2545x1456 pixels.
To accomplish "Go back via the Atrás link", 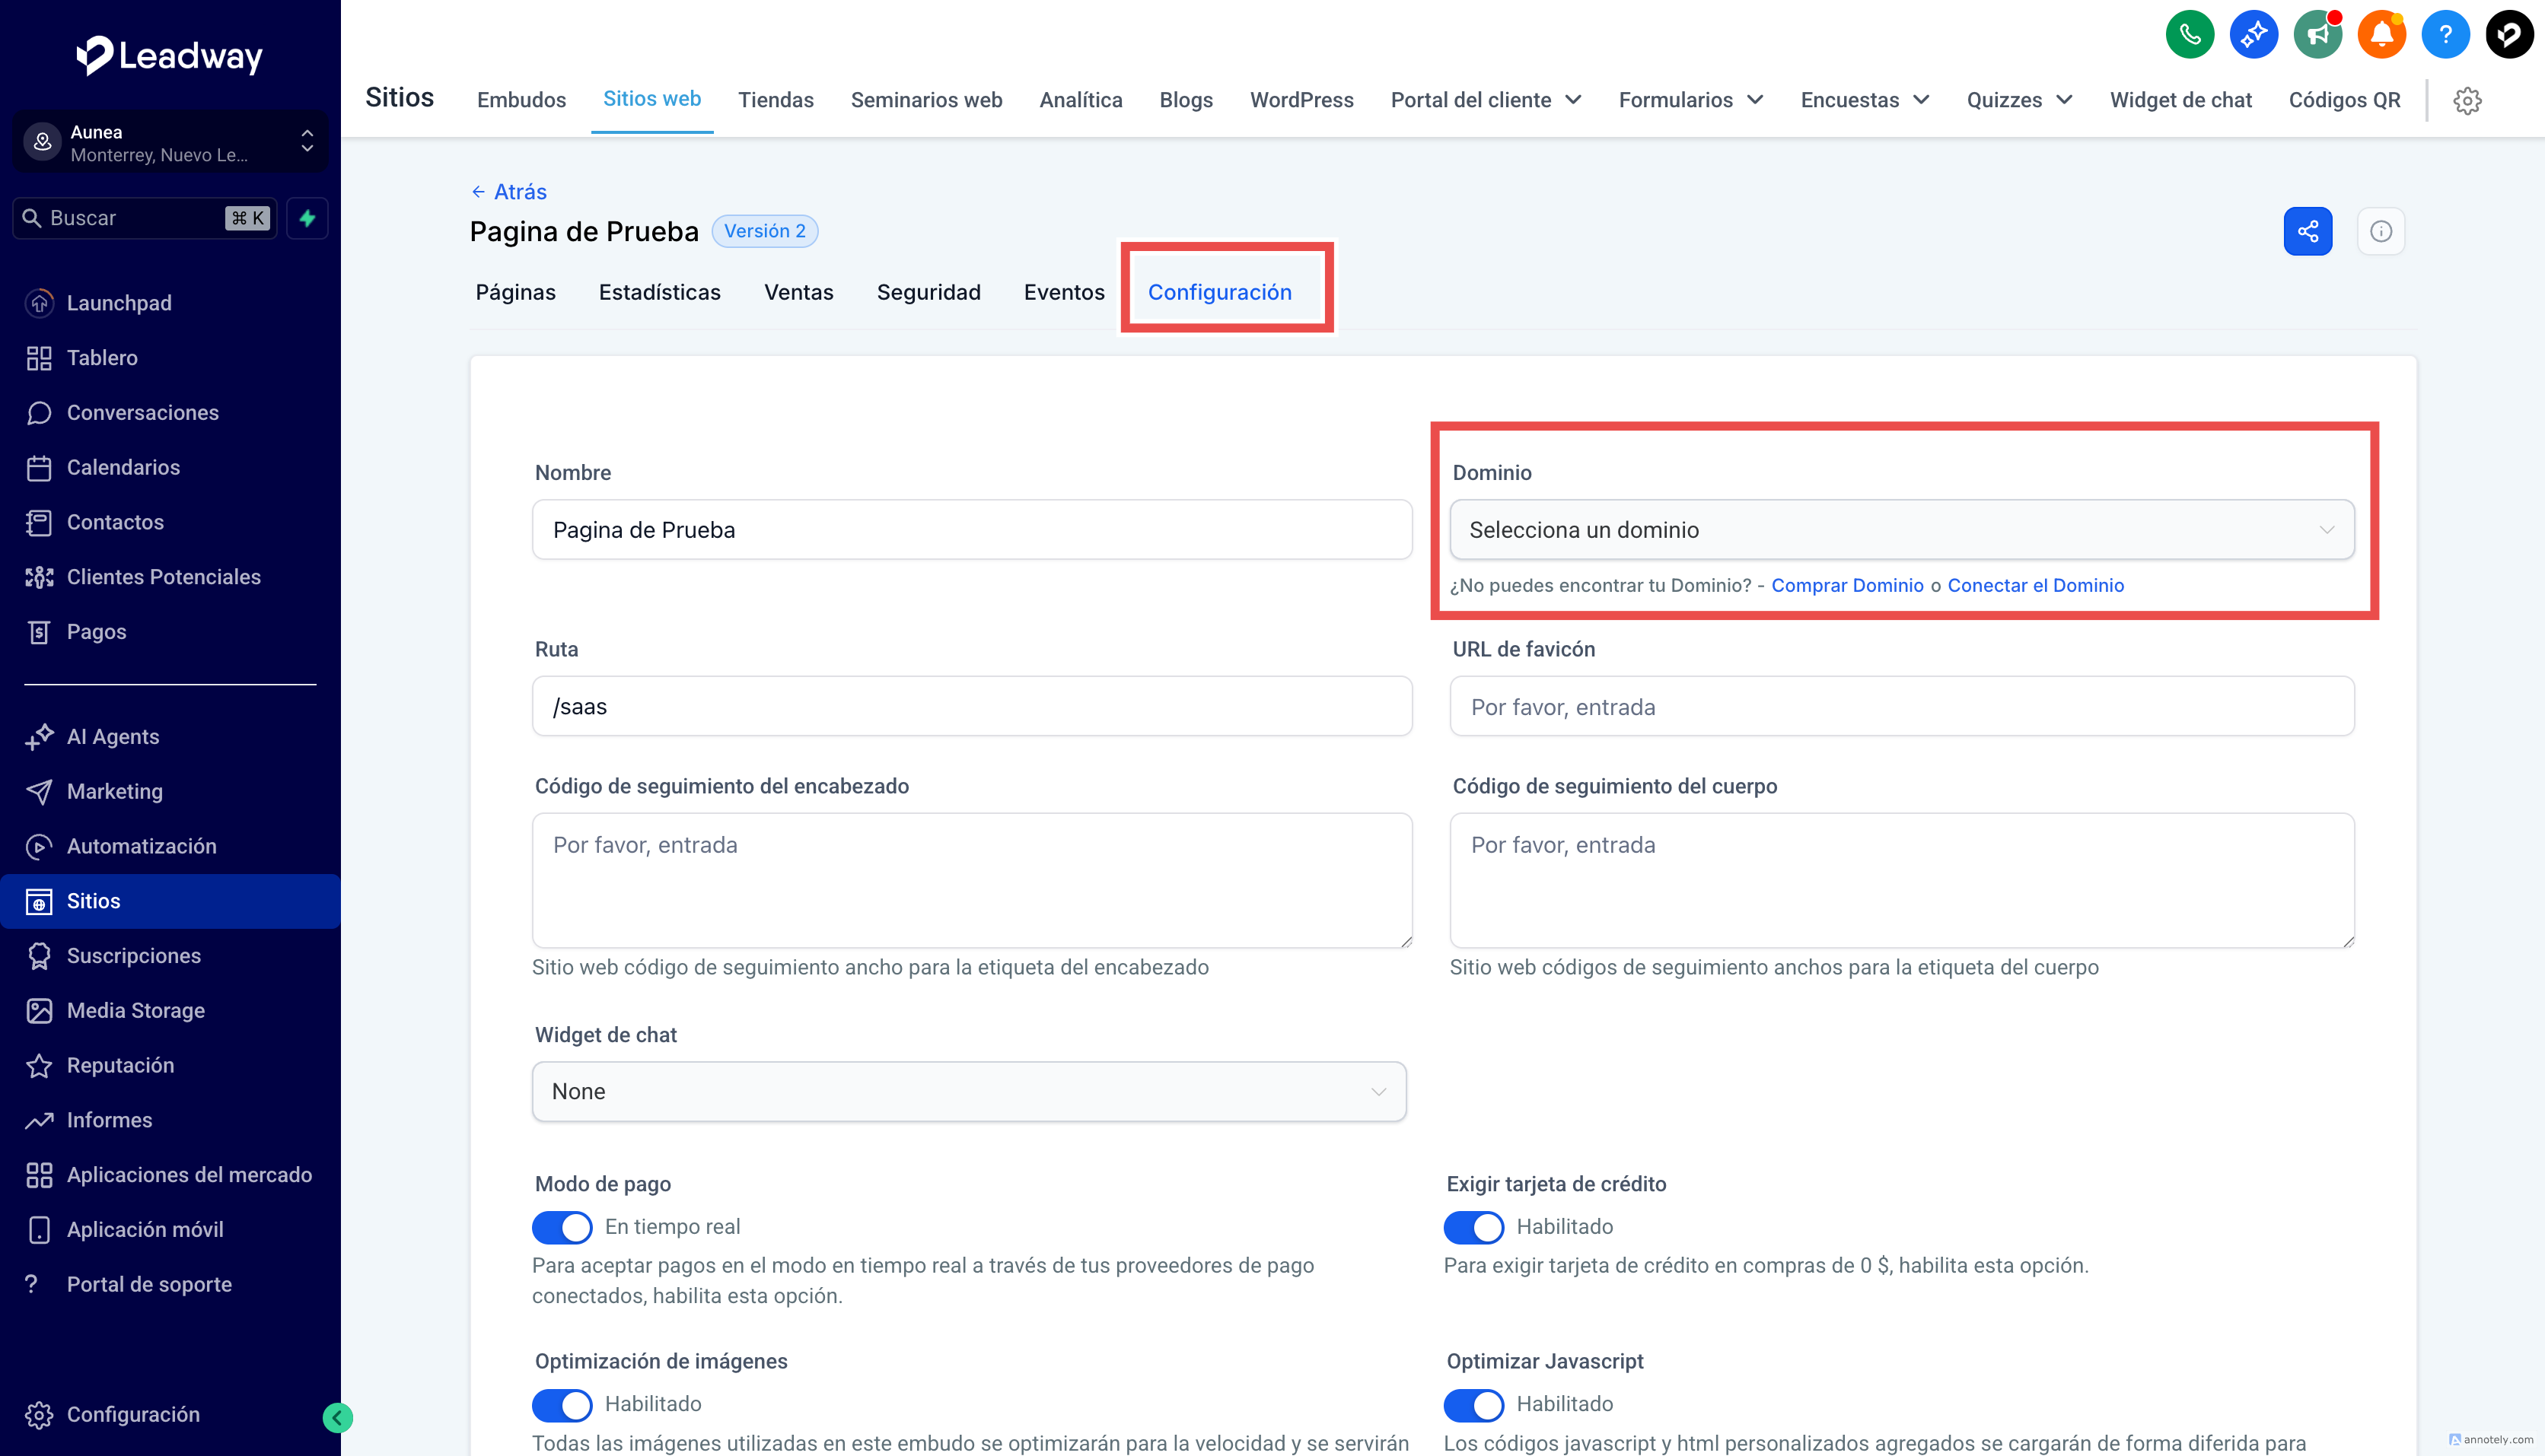I will [509, 191].
